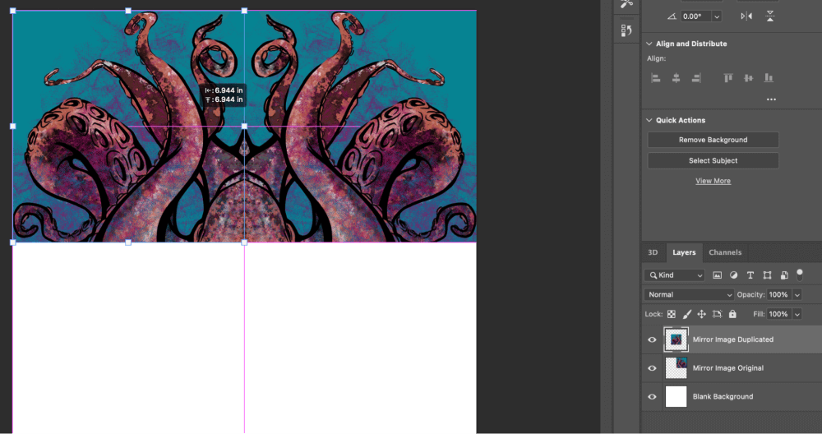Toggle visibility of Blank Background layer

[x=653, y=397]
